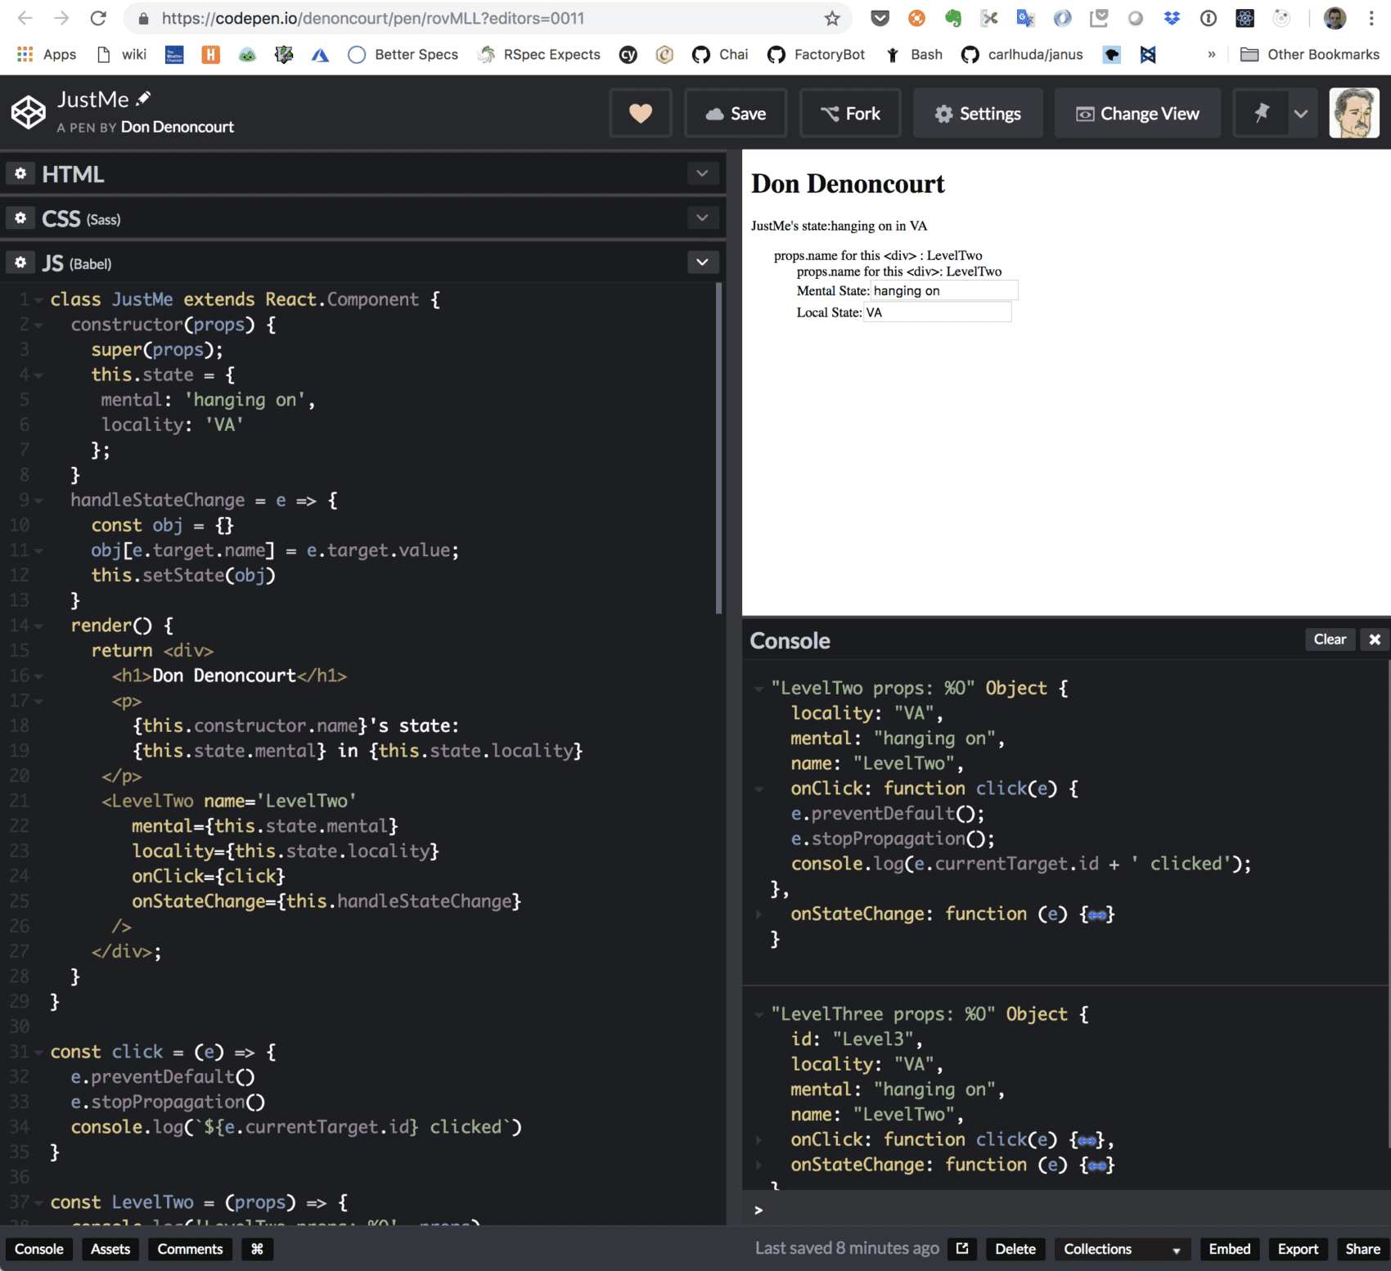Open the HTML panel settings gear
This screenshot has height=1271, width=1391.
pyautogui.click(x=20, y=173)
